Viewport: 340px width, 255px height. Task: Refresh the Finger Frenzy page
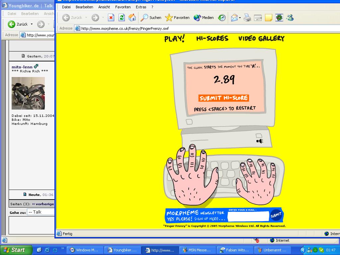(122, 18)
